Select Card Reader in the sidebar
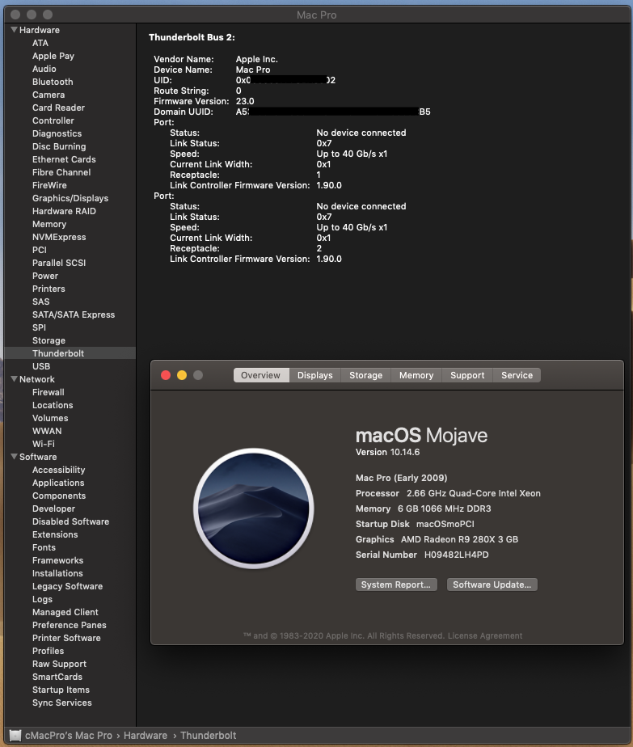Screen dimensions: 633x747 58,108
